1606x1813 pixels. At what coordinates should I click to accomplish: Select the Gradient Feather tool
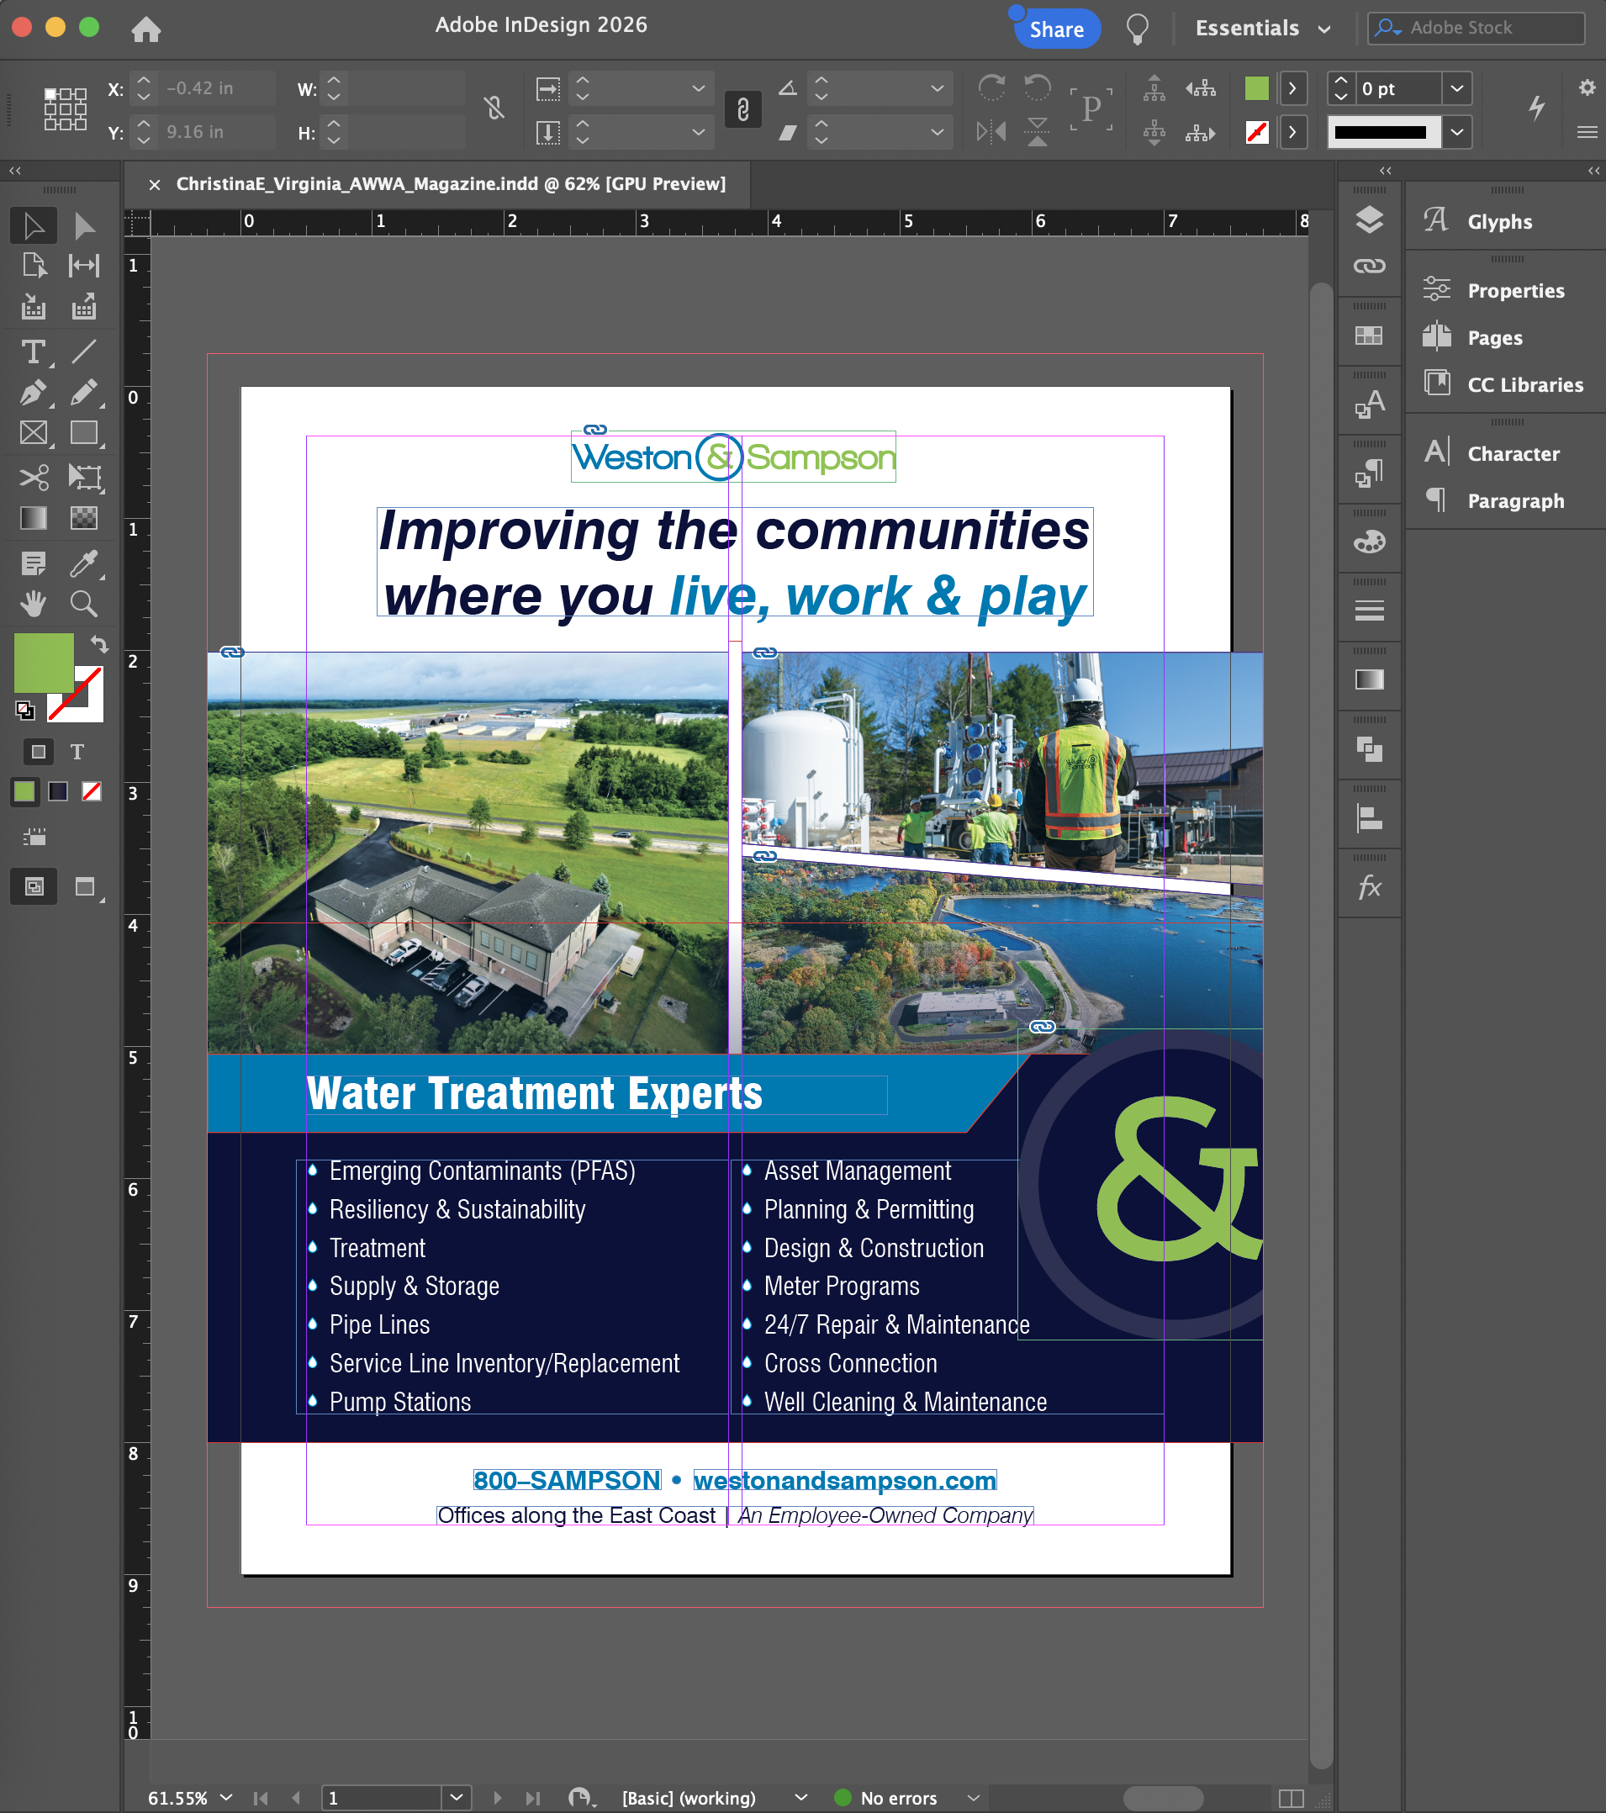[x=84, y=517]
